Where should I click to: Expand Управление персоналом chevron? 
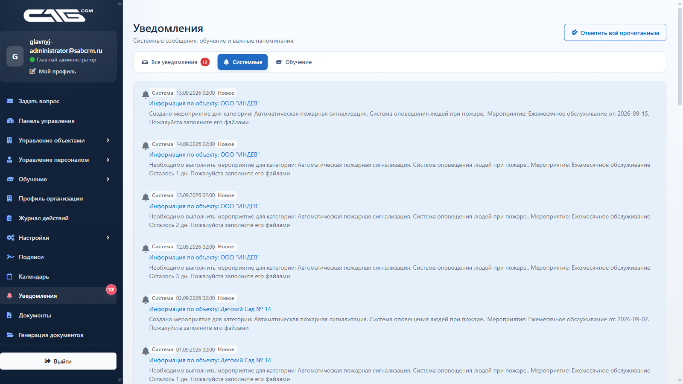click(108, 160)
